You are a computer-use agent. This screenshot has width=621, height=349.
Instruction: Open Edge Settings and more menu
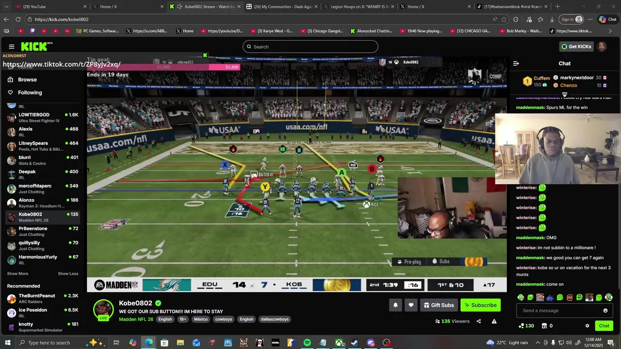click(x=590, y=19)
